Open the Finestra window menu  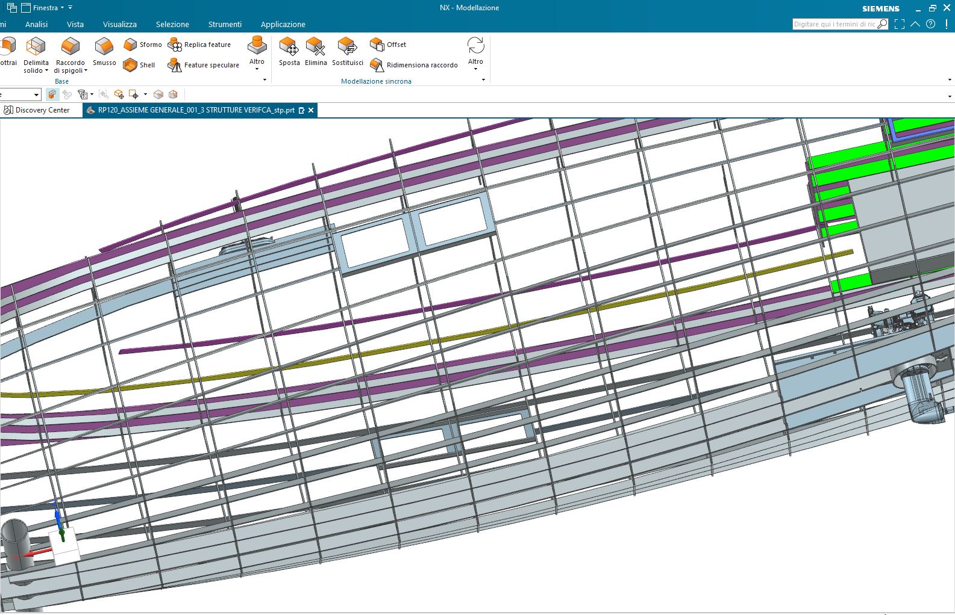(46, 8)
